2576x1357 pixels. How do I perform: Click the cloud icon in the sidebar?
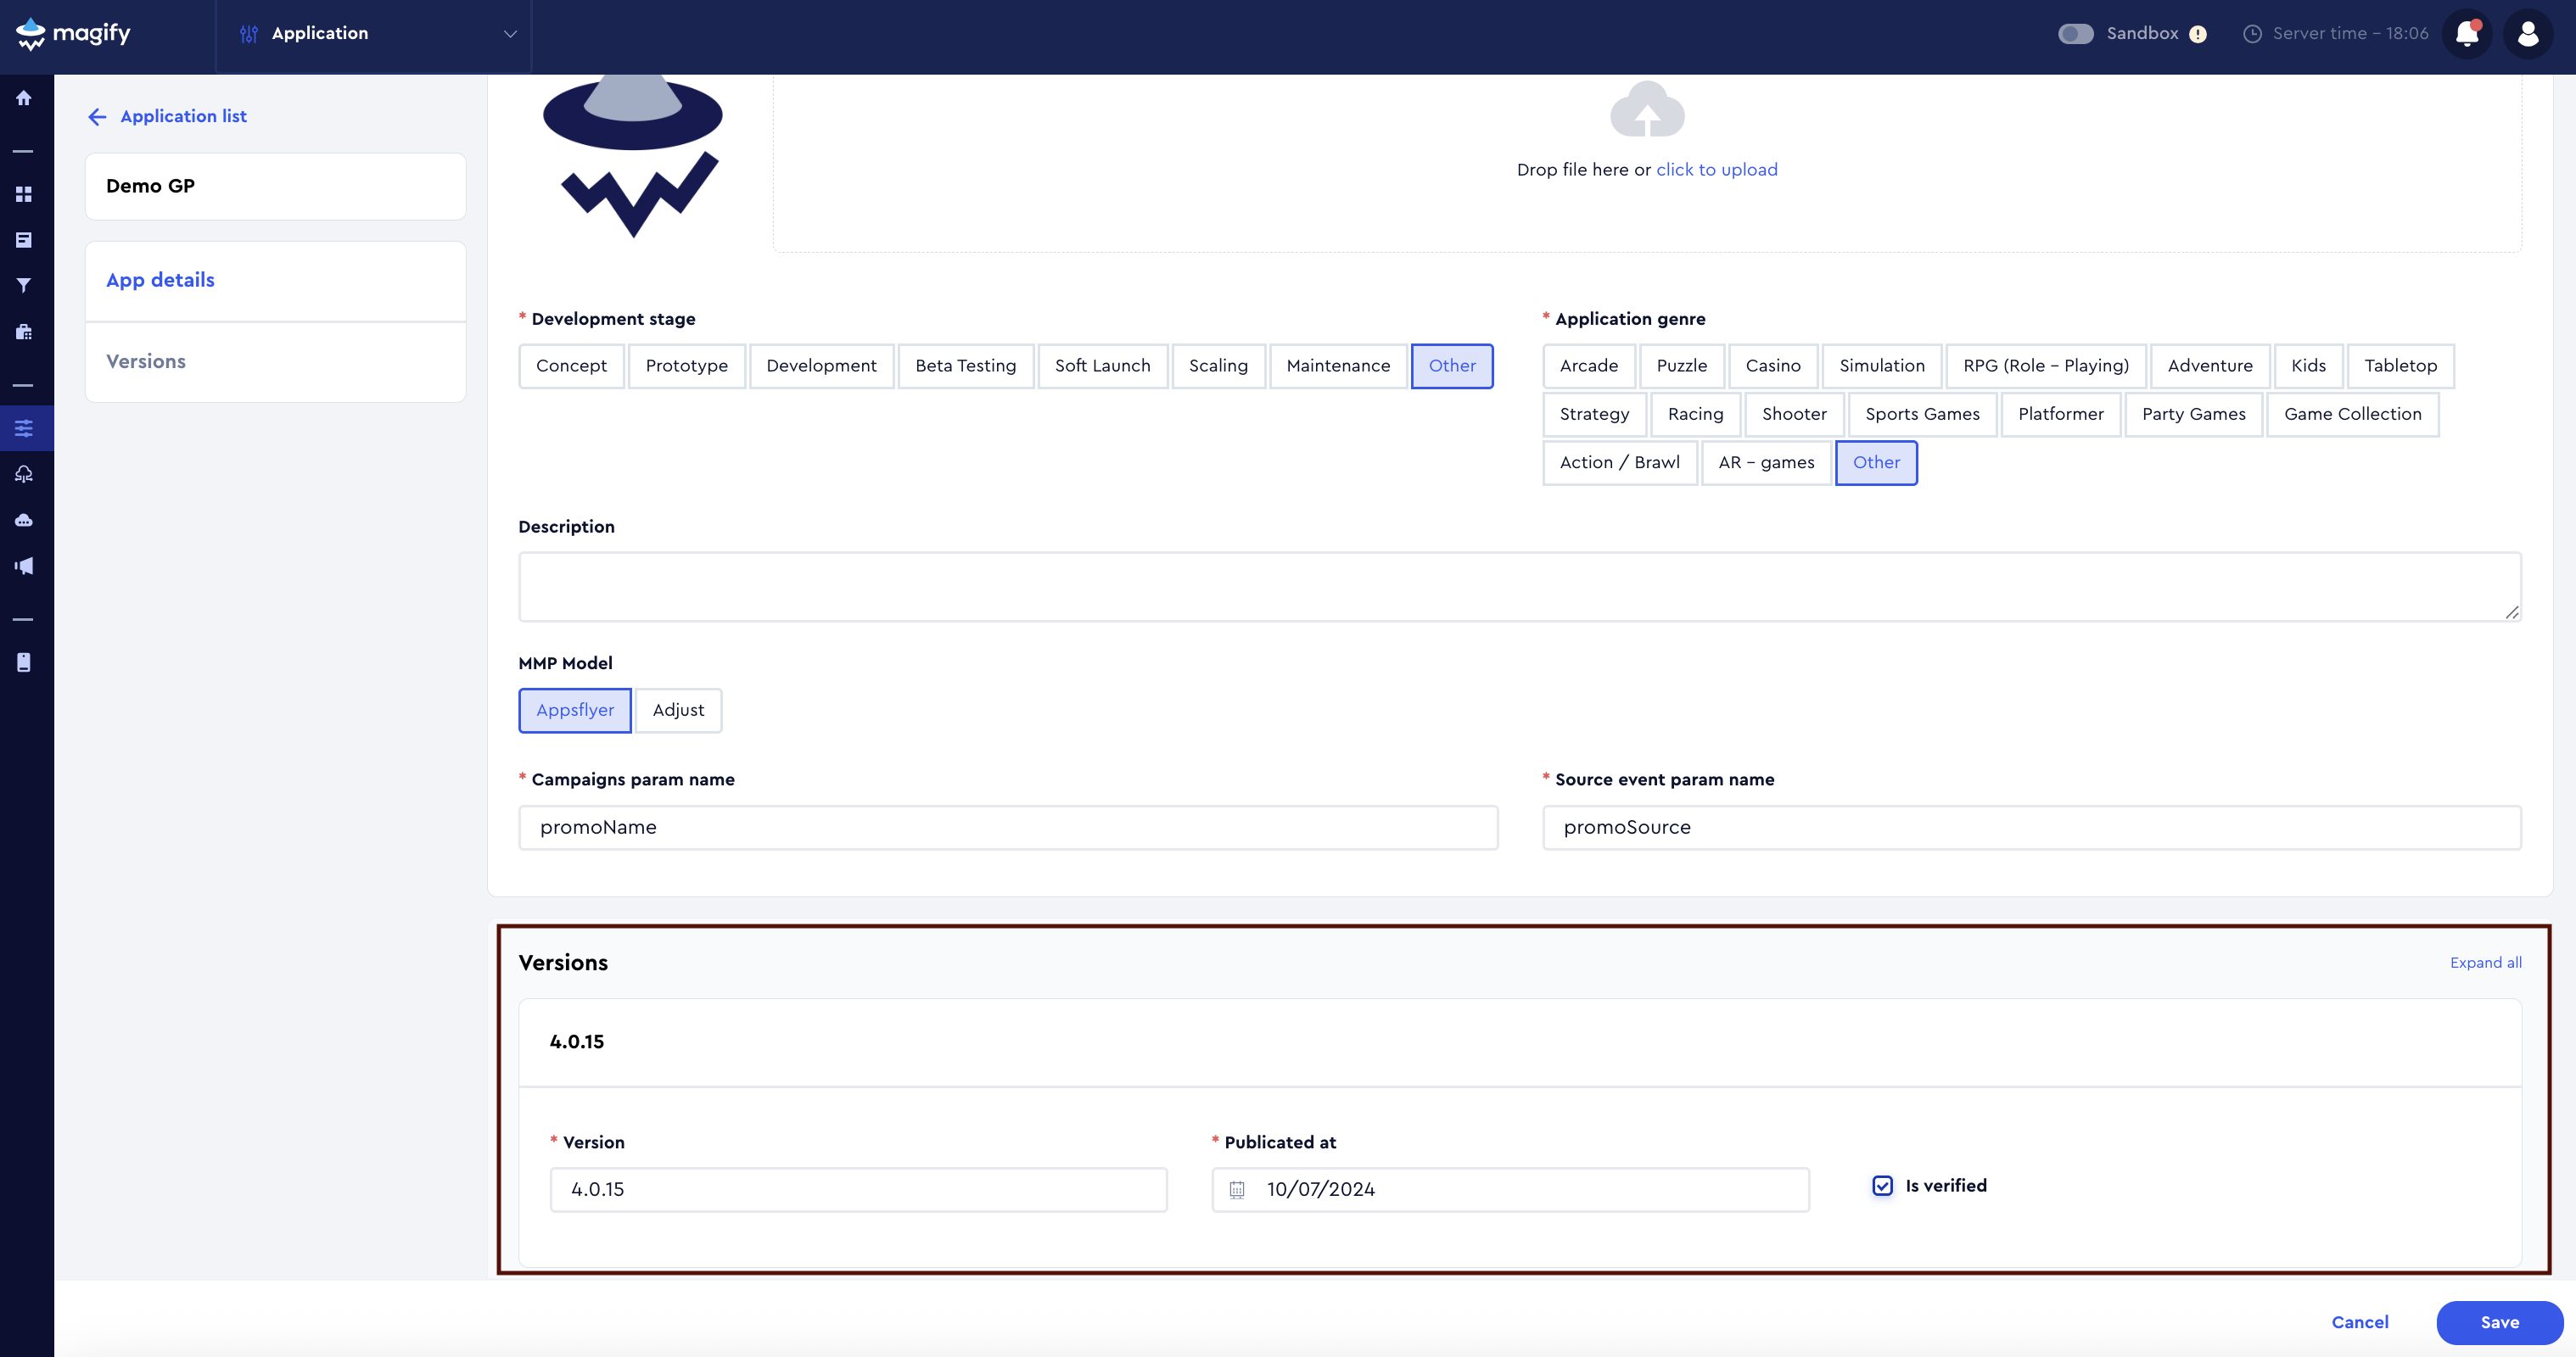coord(25,518)
